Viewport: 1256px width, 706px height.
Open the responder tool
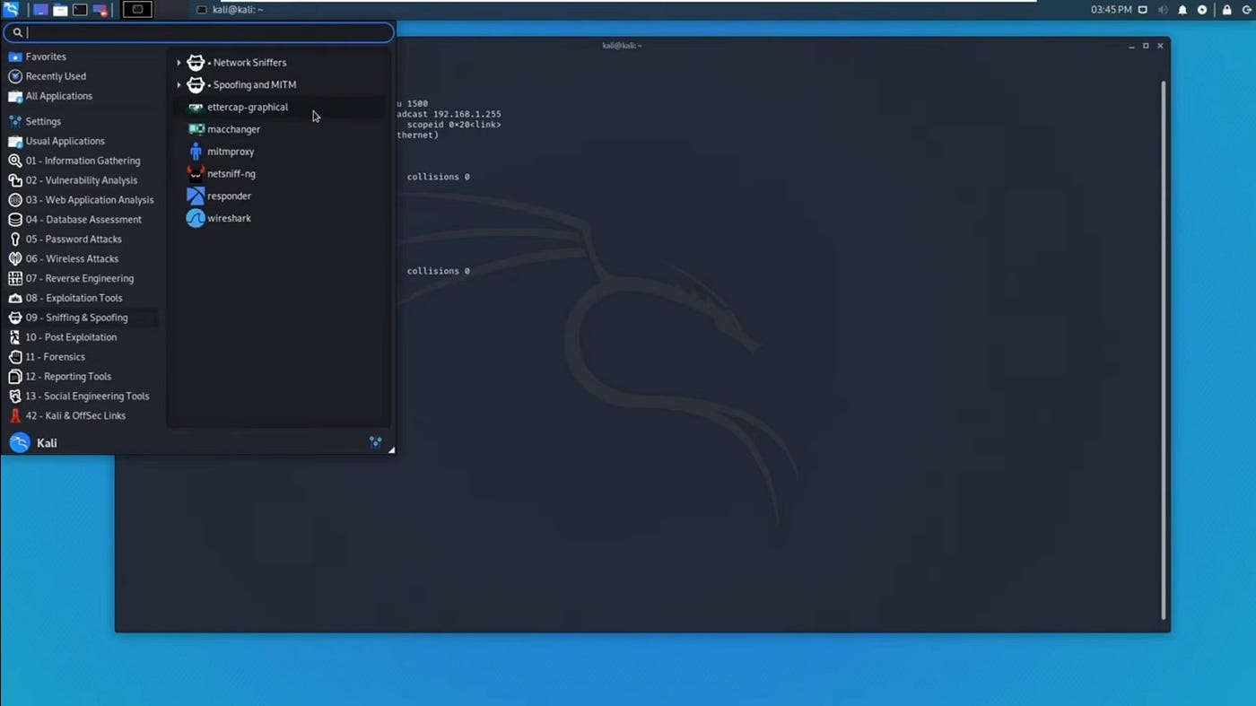pos(278,196)
